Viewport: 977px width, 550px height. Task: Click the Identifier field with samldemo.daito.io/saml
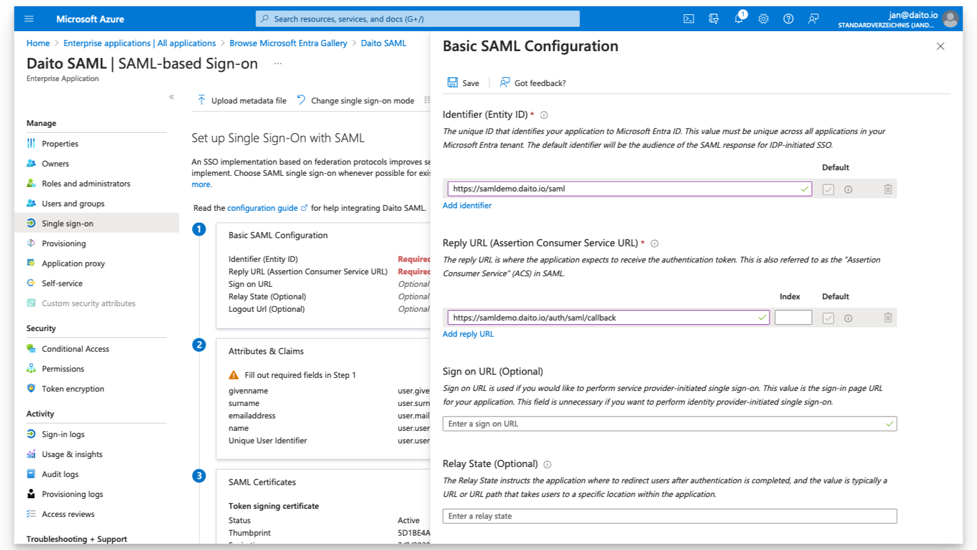[629, 188]
